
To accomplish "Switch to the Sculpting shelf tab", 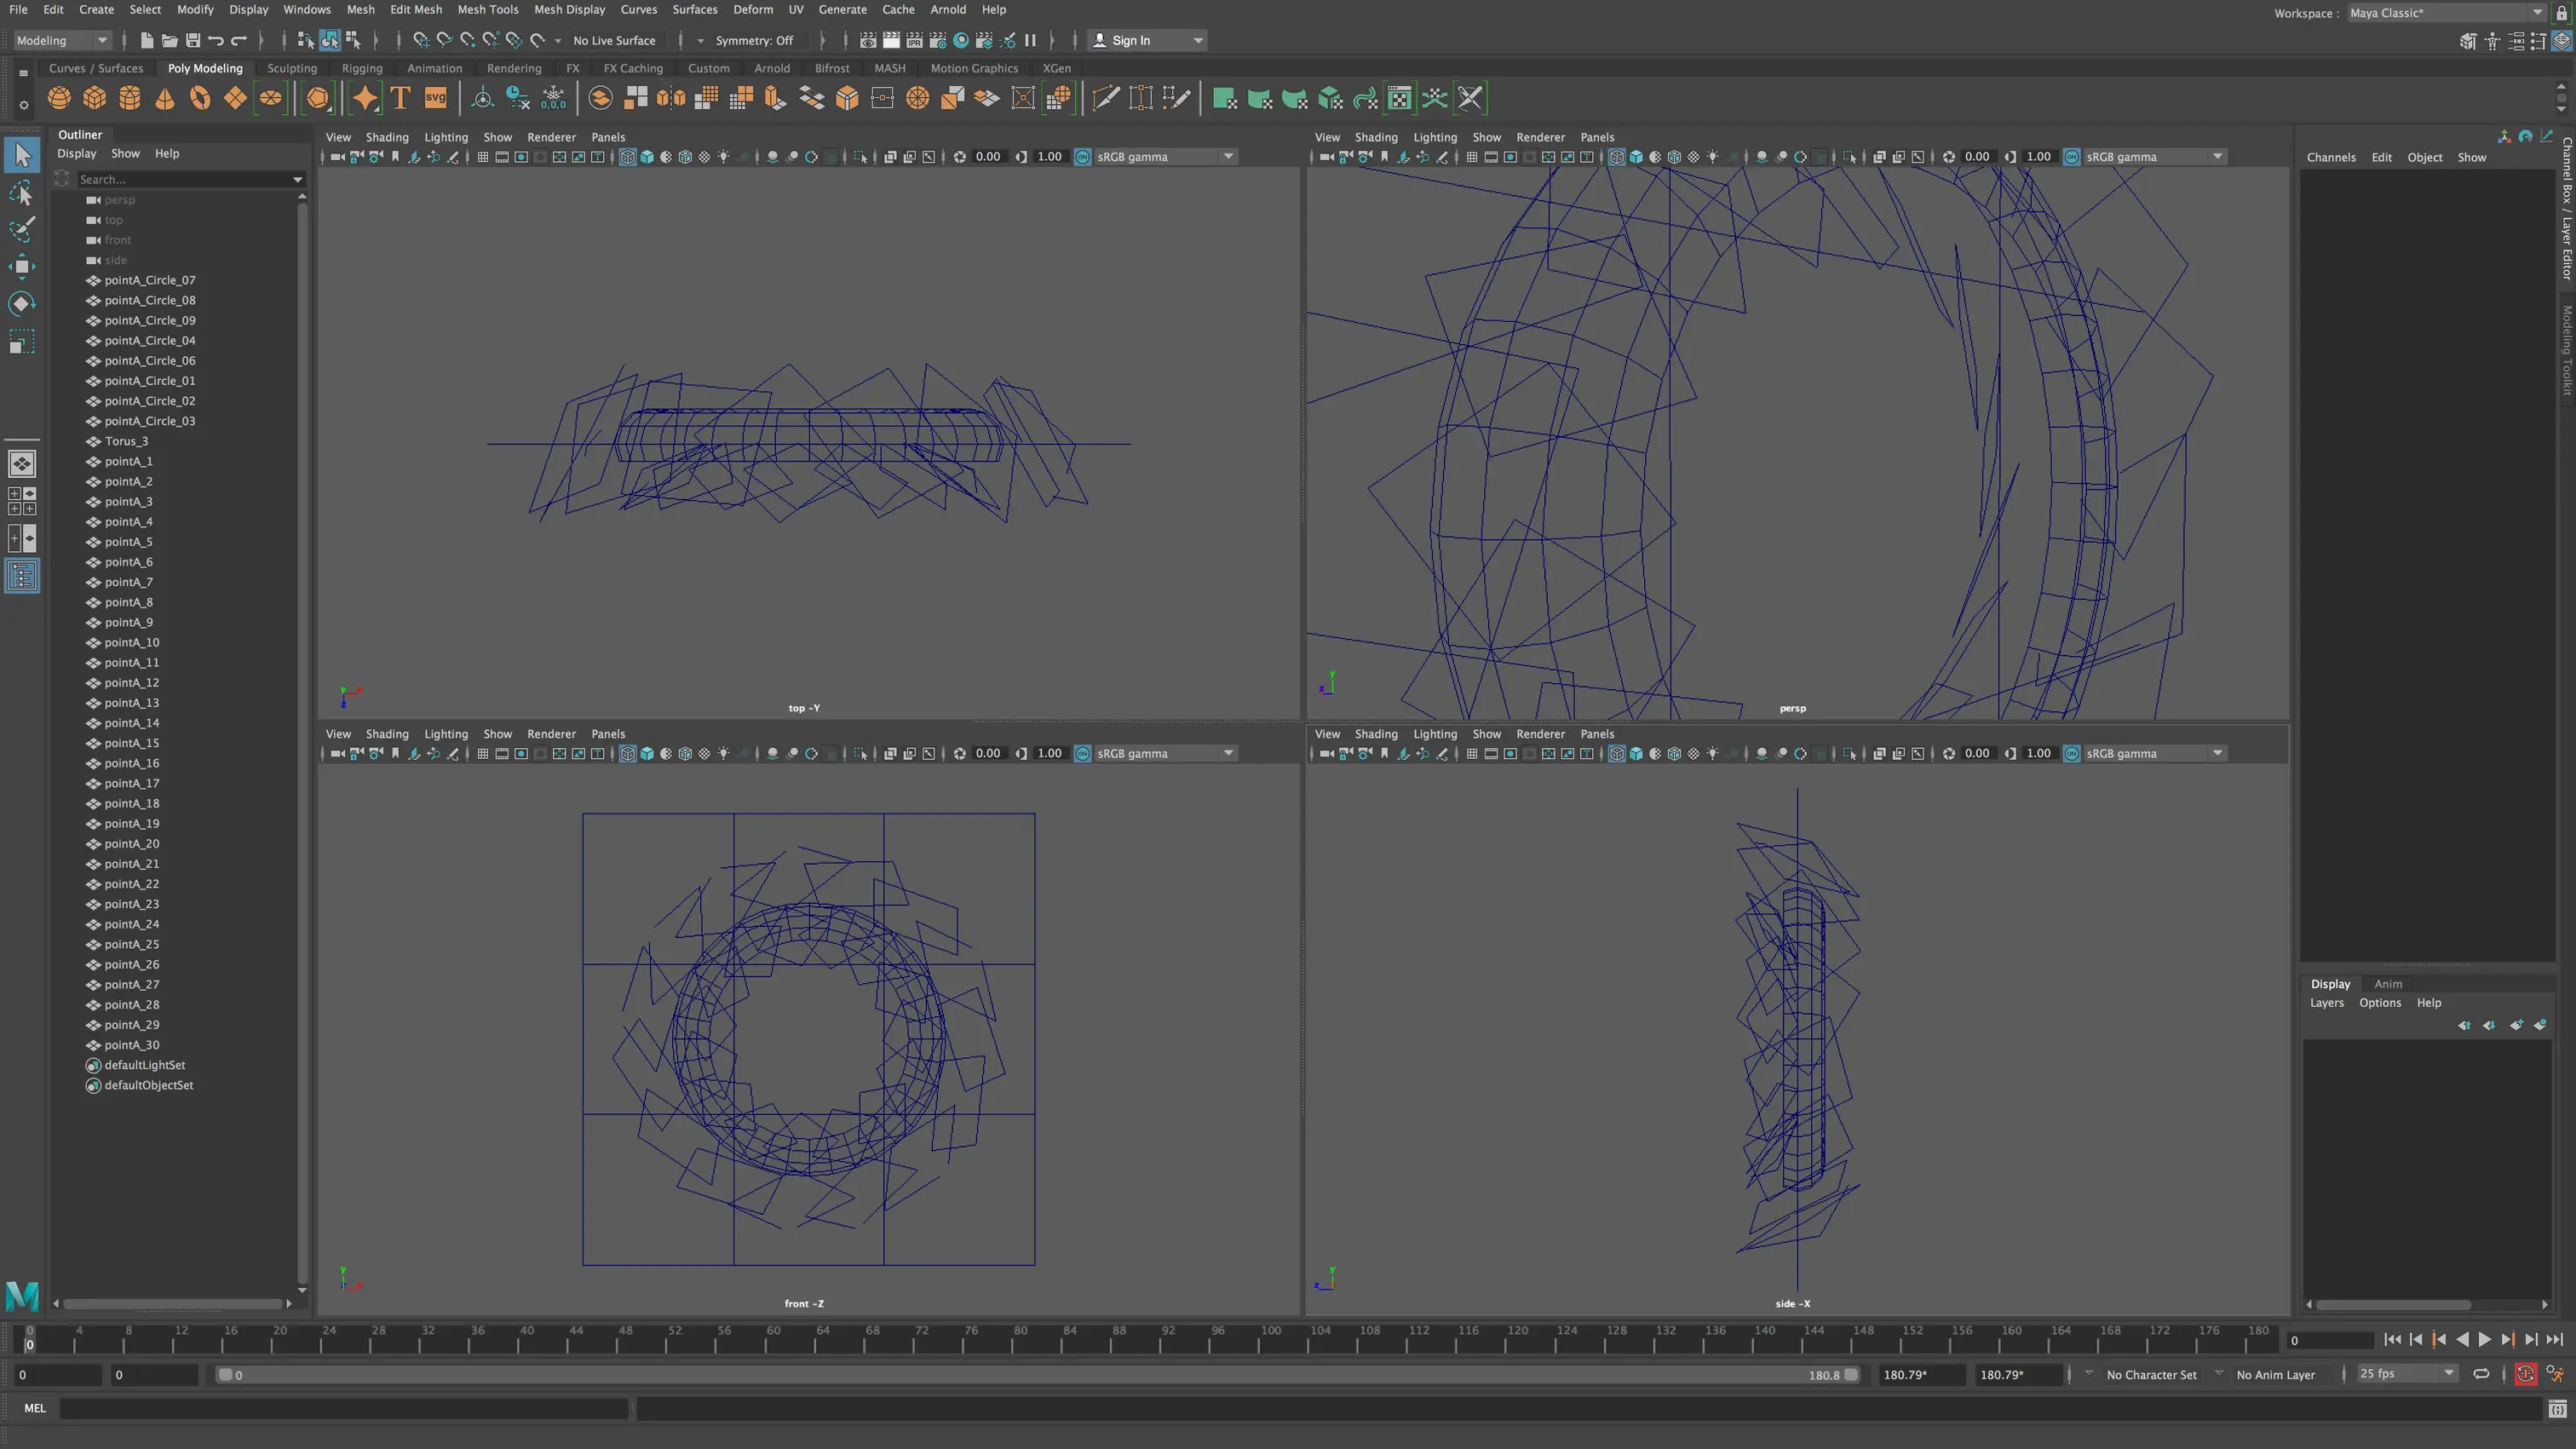I will (x=291, y=68).
